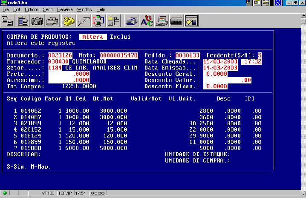
Task: Open the Send menu
Action: tap(48, 9)
